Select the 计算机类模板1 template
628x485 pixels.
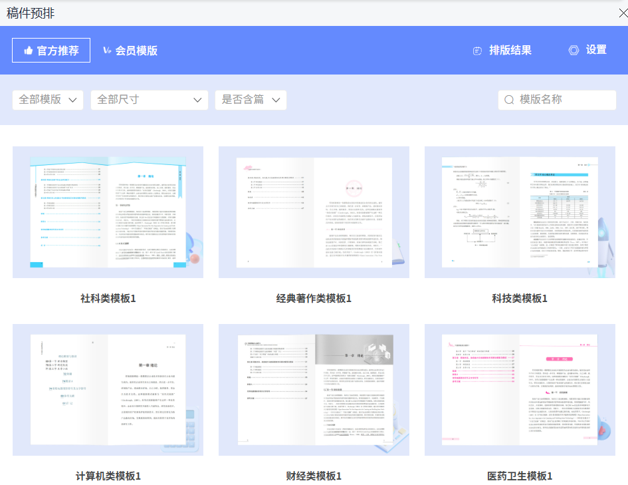pyautogui.click(x=107, y=391)
